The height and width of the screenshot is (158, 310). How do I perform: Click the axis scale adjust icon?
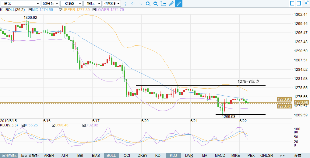[163, 4]
